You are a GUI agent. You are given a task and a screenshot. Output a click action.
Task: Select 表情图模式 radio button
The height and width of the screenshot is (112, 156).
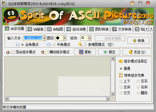click(x=85, y=45)
